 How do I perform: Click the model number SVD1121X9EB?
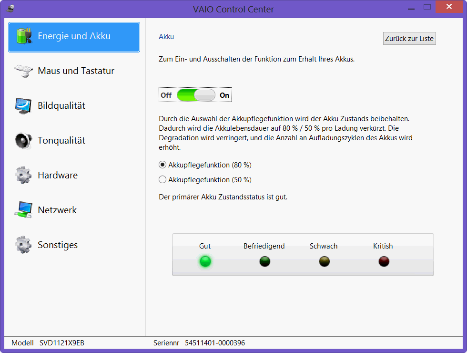[x=62, y=343]
